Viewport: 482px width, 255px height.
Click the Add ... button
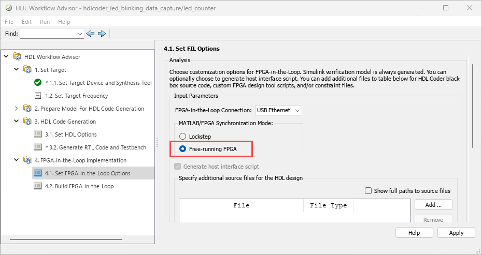[x=433, y=205]
